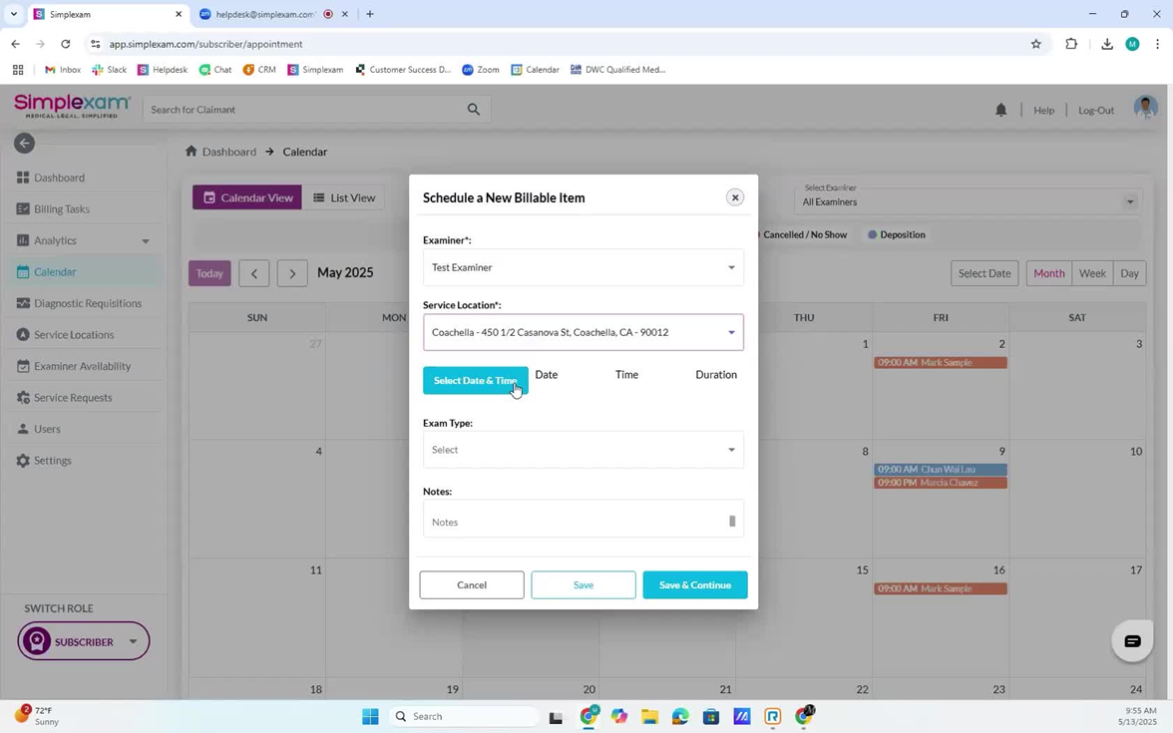Viewport: 1173px width, 733px height.
Task: Click the Help link in header
Action: tap(1043, 110)
